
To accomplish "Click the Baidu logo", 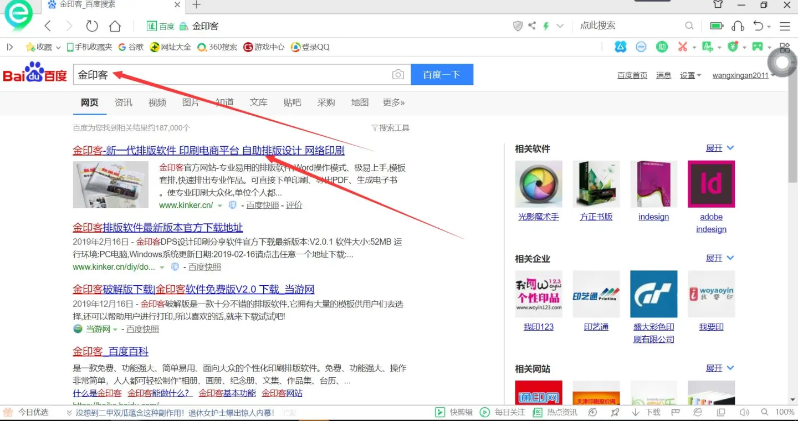I will point(35,73).
